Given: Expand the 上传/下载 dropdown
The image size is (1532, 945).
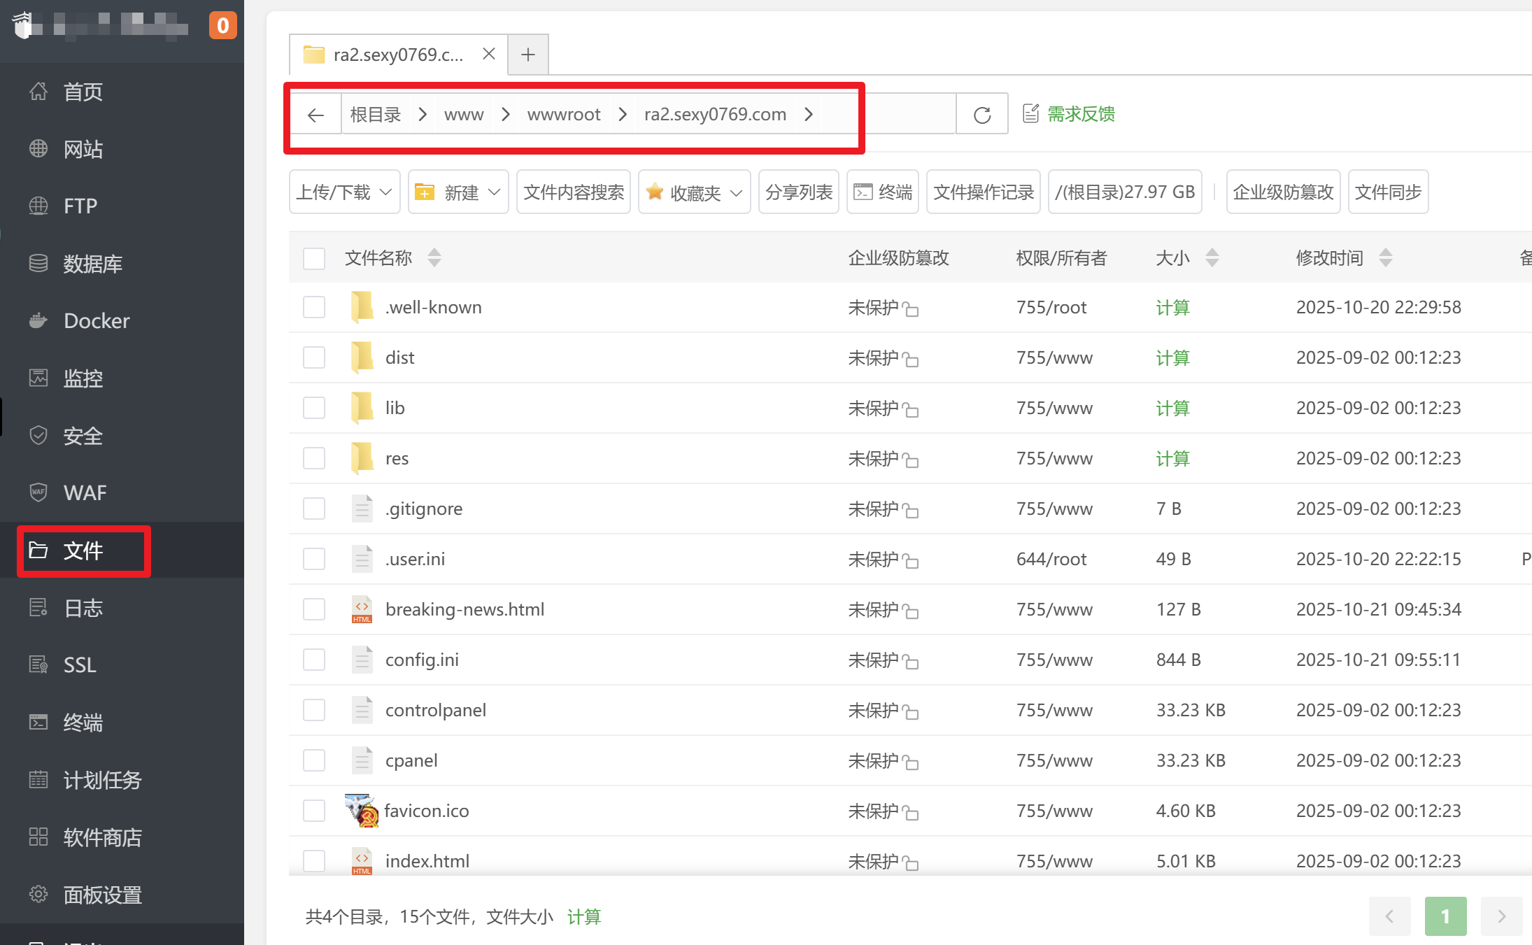Looking at the screenshot, I should [x=344, y=192].
